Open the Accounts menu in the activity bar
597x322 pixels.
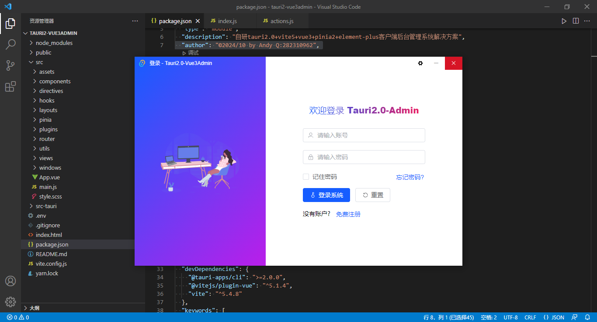[x=10, y=281]
